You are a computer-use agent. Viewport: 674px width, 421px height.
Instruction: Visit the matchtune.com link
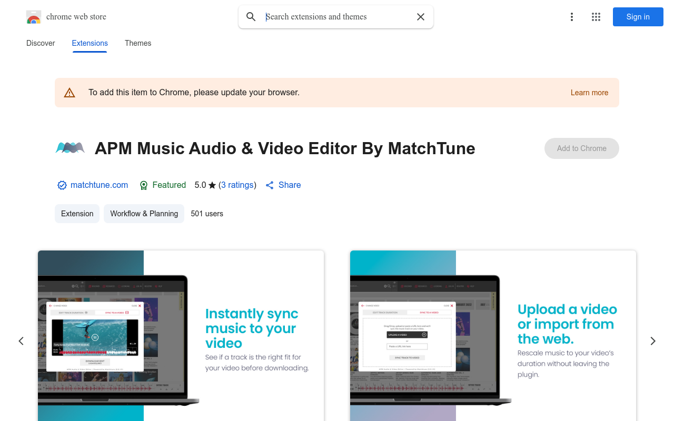pyautogui.click(x=99, y=185)
